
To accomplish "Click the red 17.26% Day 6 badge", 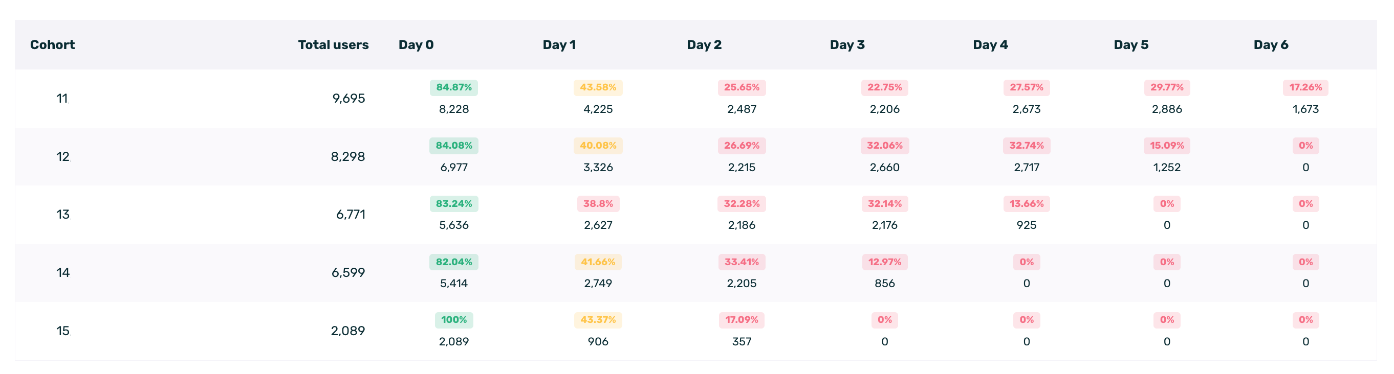I will click(1305, 87).
